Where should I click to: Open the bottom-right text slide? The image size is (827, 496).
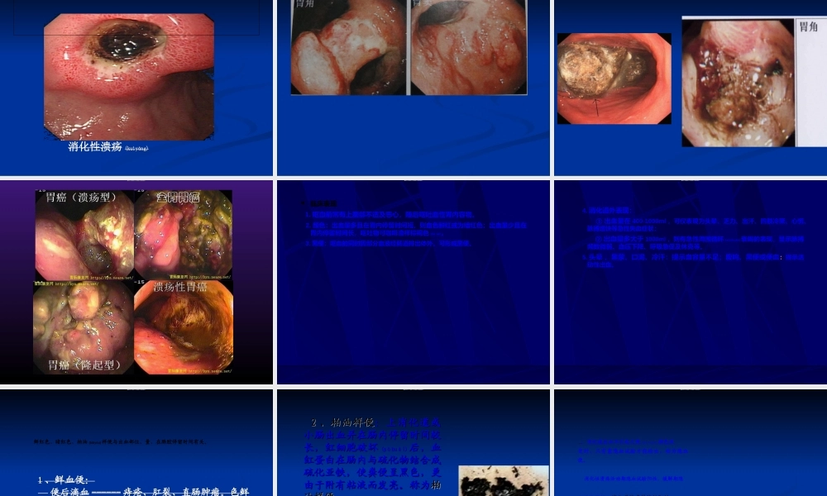(690, 442)
